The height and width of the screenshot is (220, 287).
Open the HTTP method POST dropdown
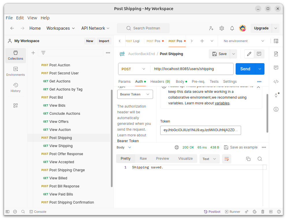tap(134, 69)
